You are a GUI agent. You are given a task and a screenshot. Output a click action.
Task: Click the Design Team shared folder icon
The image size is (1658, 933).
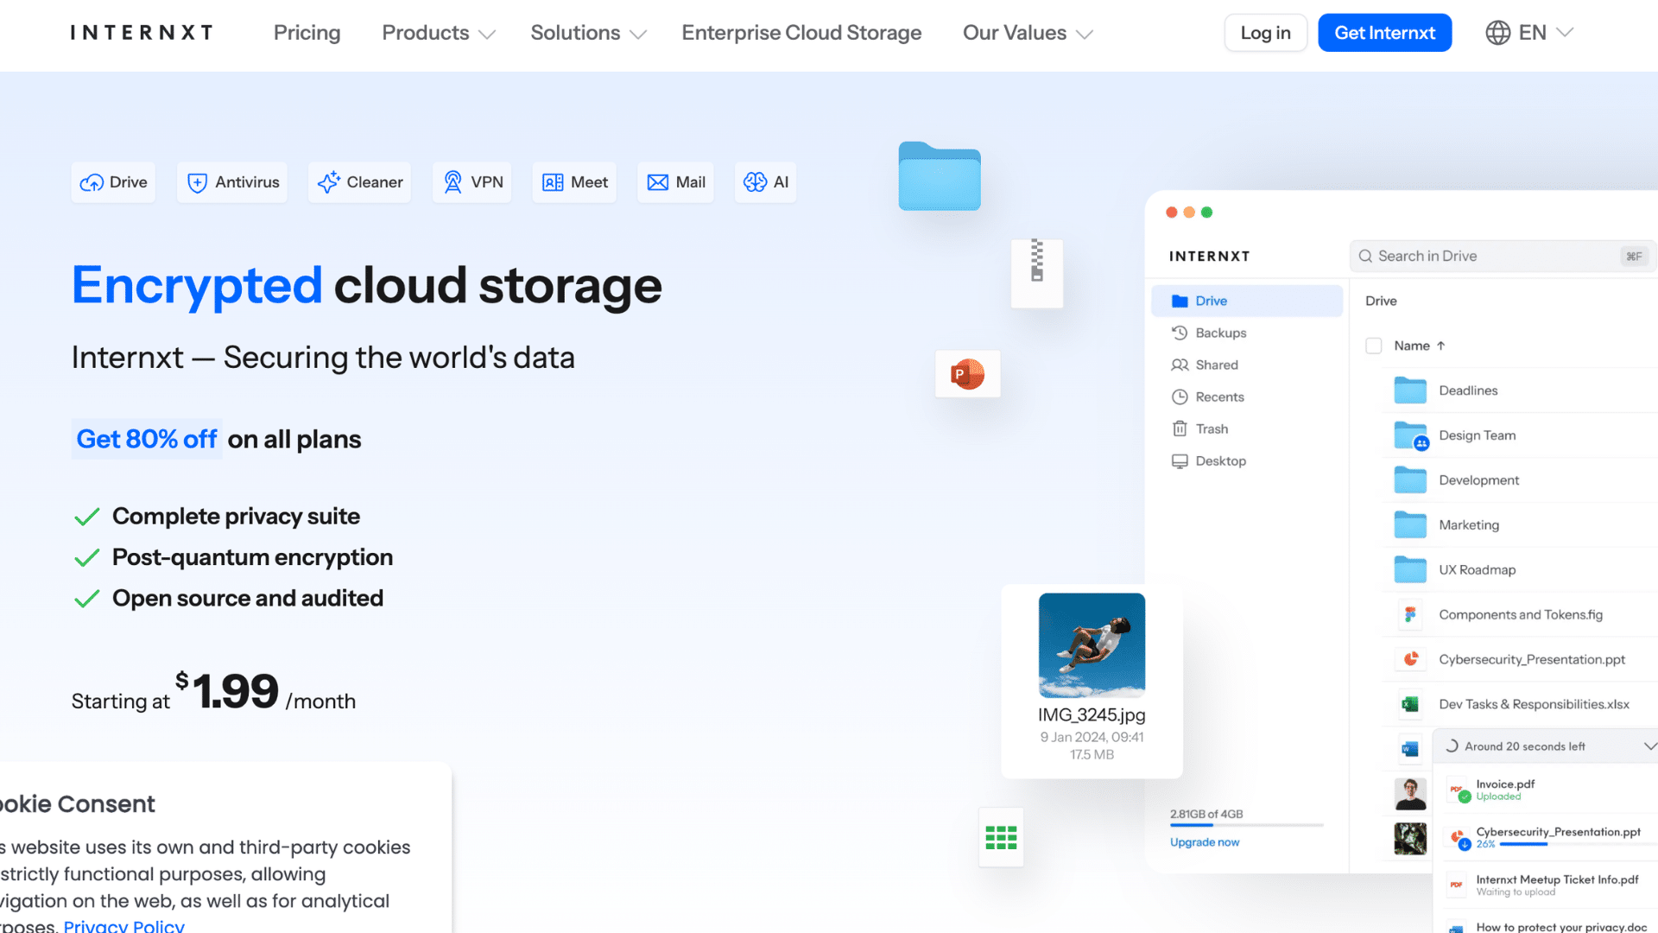click(x=1411, y=435)
